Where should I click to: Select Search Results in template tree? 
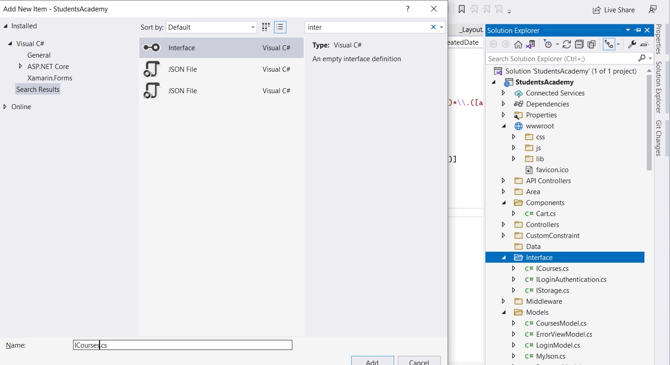38,90
